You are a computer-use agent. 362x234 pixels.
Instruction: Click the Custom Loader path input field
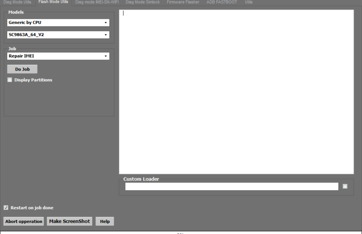(x=231, y=186)
